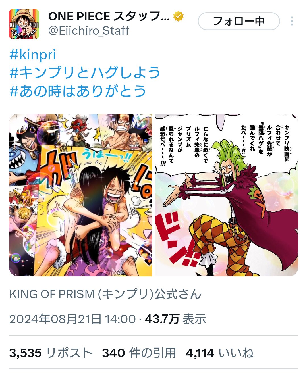
Task: Show the 340 件の引用 quotes list
Action: [139, 353]
